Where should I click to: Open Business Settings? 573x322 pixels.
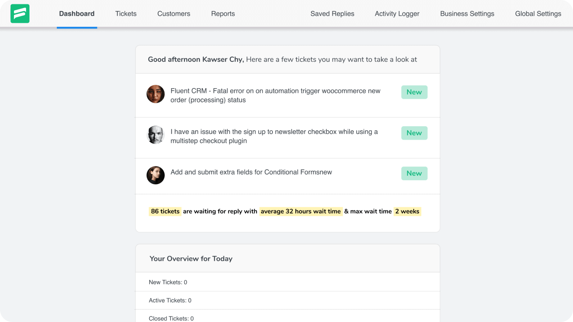pyautogui.click(x=467, y=14)
